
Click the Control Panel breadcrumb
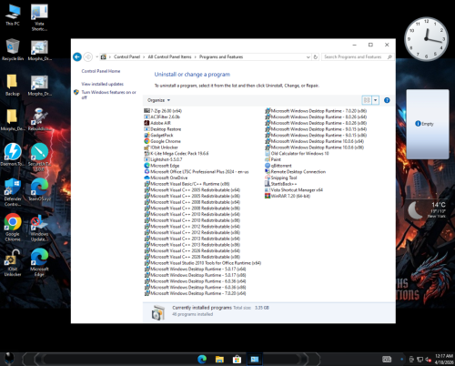[126, 56]
